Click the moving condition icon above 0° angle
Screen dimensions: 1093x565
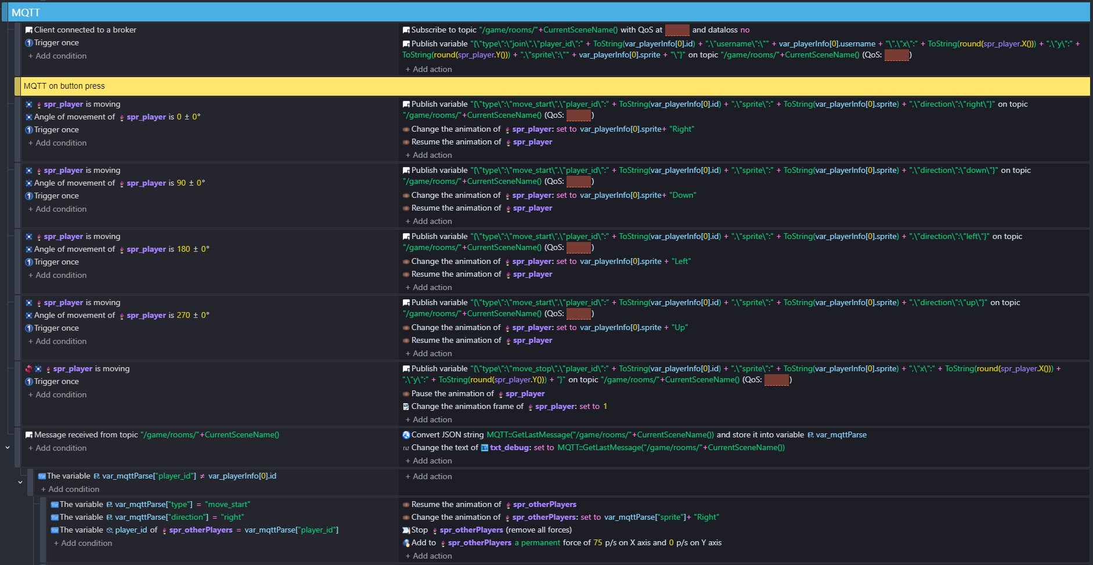pyautogui.click(x=29, y=104)
